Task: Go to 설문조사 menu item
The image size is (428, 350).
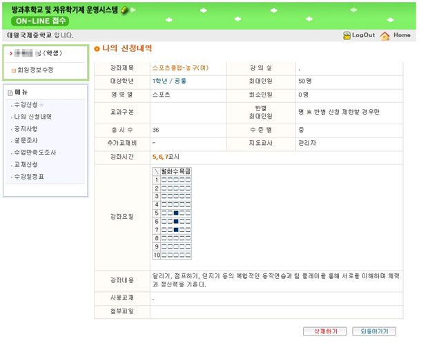Action: (x=26, y=140)
